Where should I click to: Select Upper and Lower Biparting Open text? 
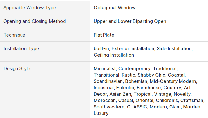click(x=130, y=21)
